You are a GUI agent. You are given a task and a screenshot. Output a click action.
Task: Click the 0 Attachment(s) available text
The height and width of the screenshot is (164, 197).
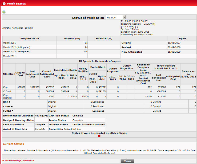click(x=18, y=161)
